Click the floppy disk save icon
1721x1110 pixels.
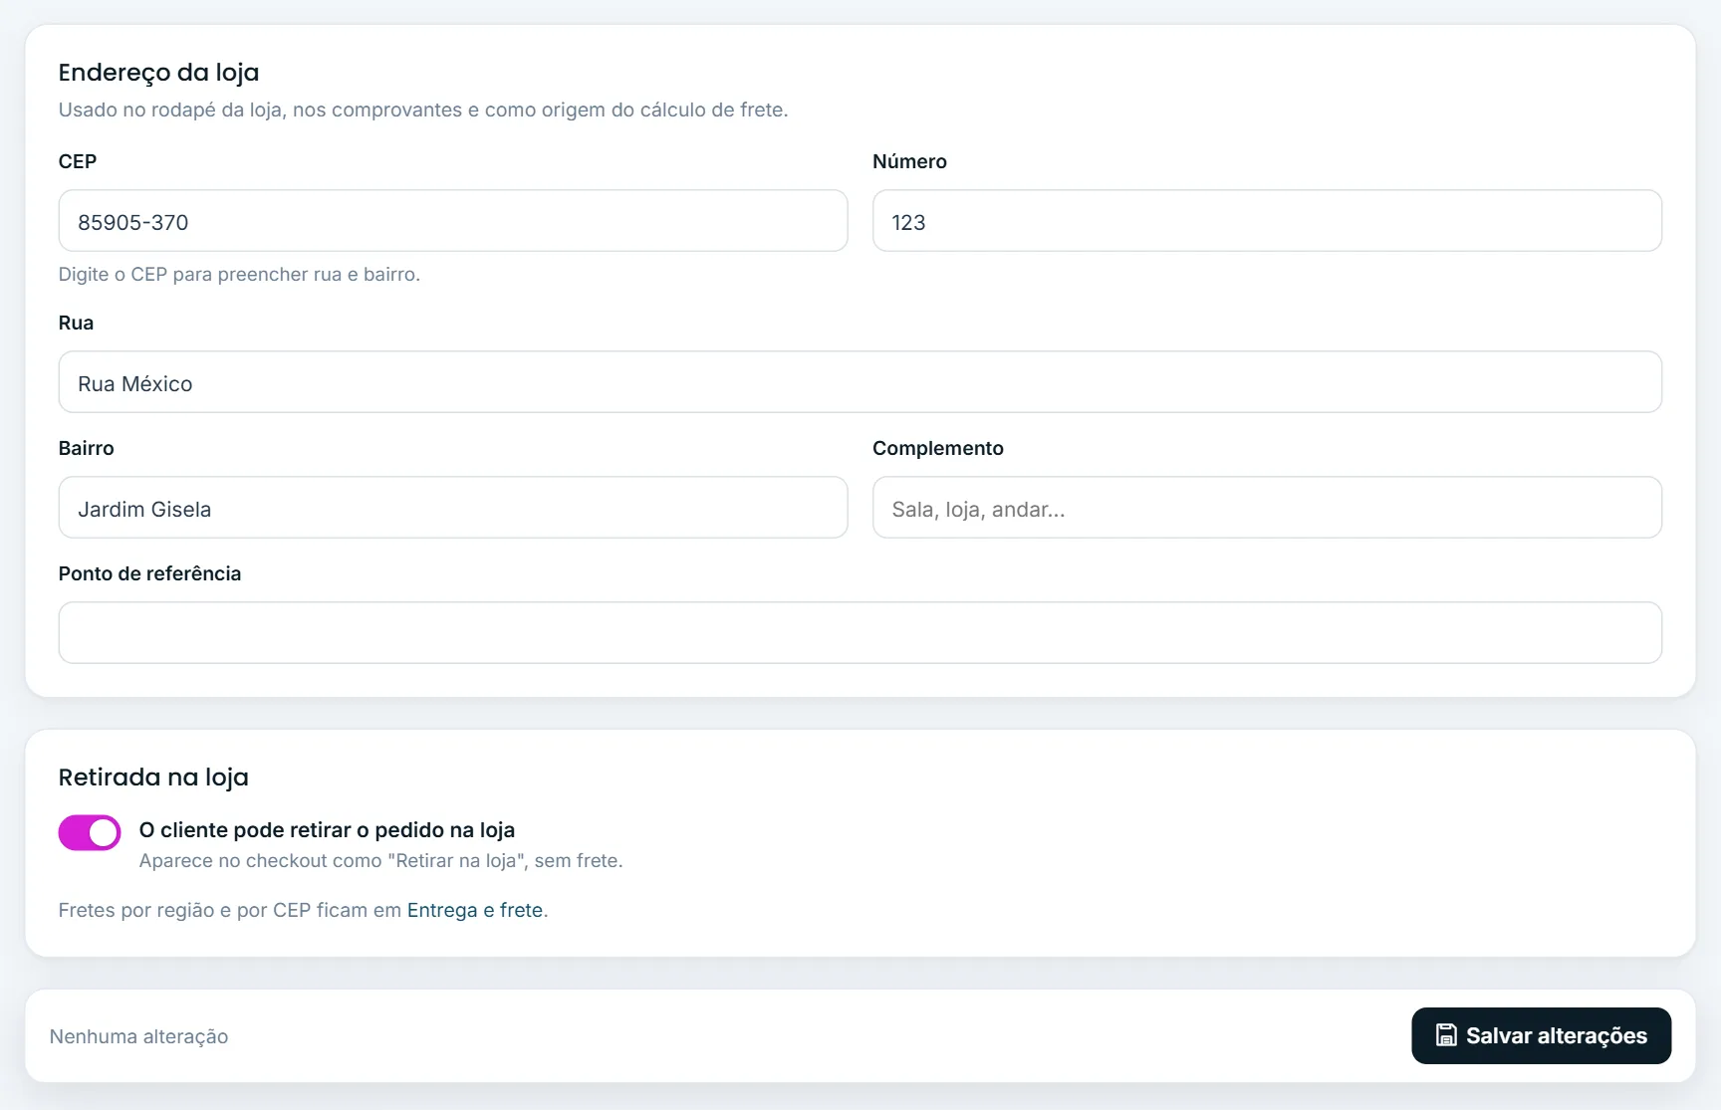click(1446, 1035)
